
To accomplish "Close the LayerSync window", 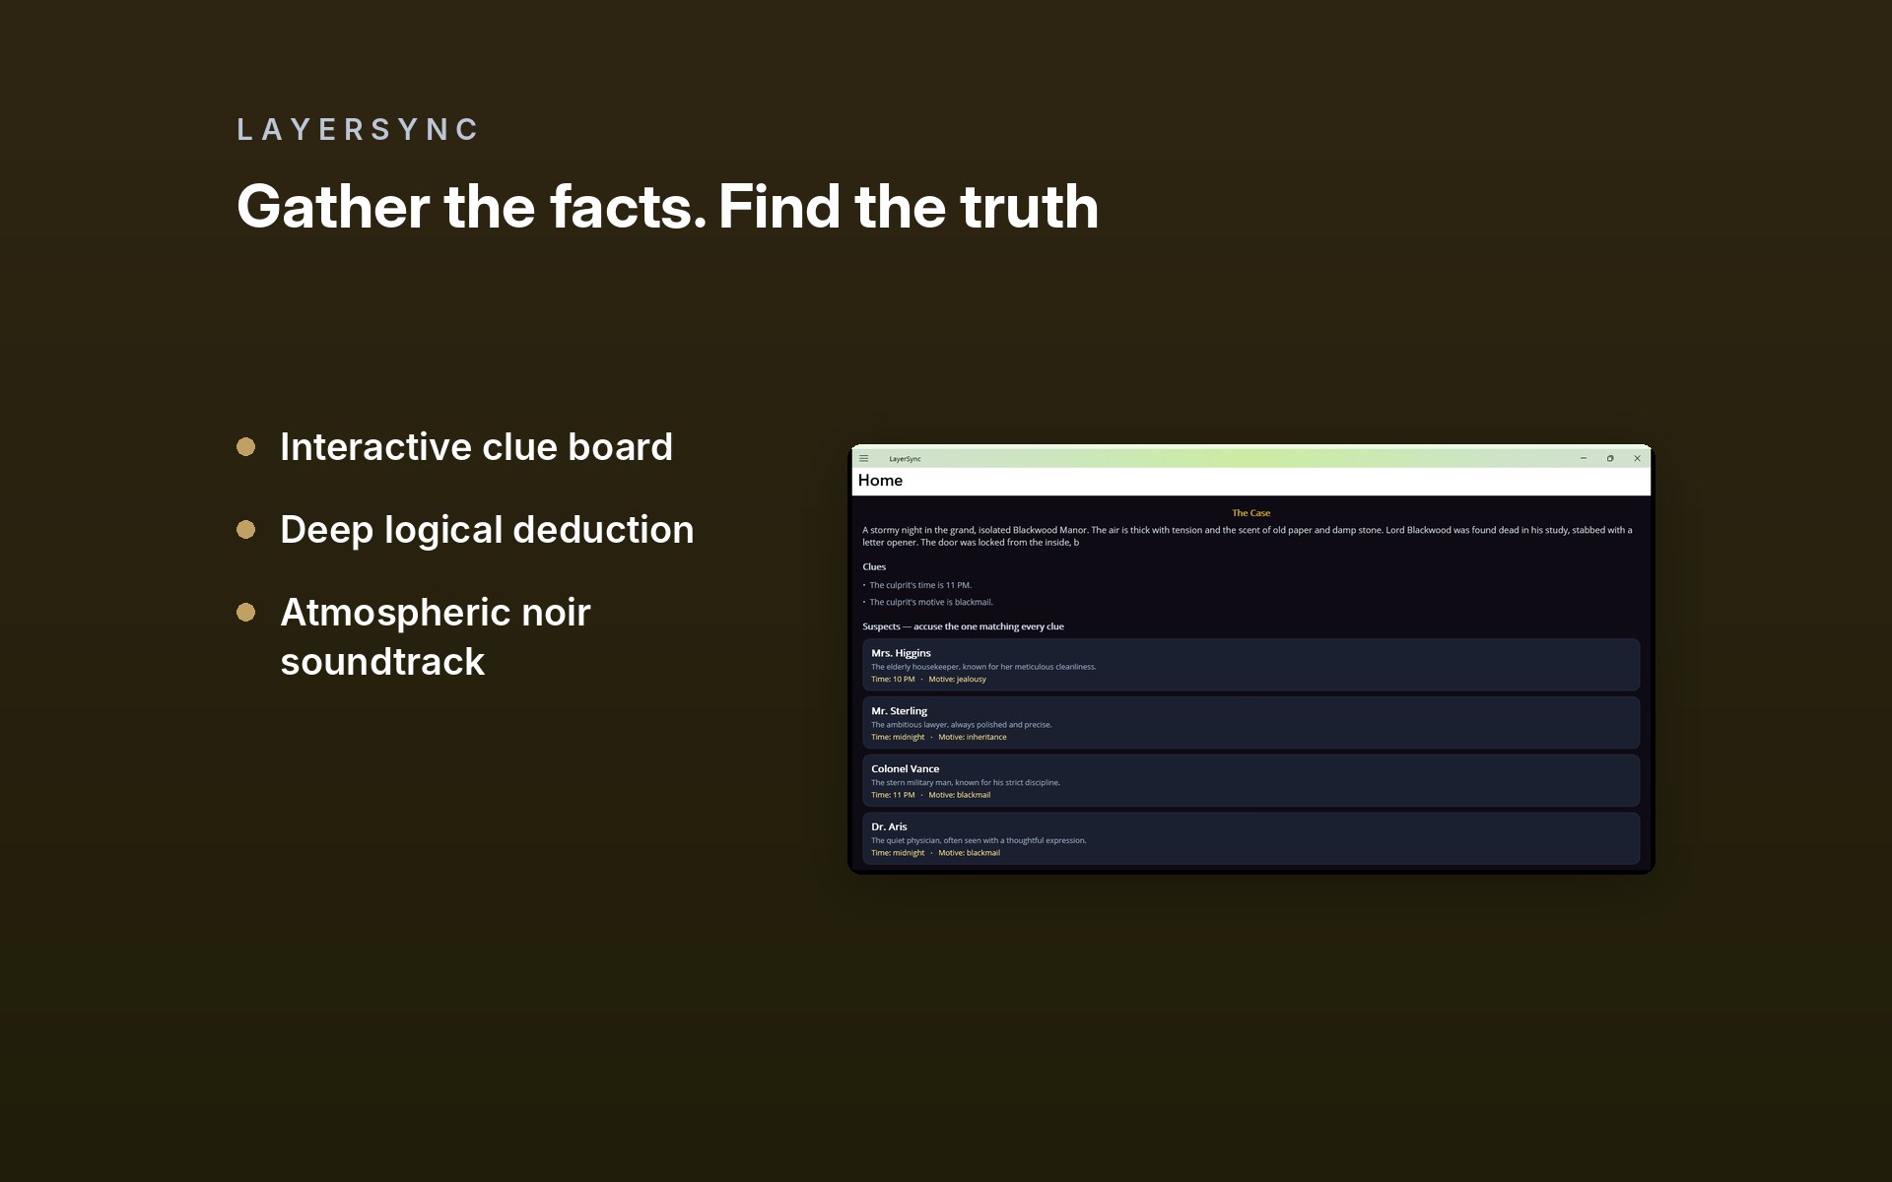I will (x=1637, y=458).
